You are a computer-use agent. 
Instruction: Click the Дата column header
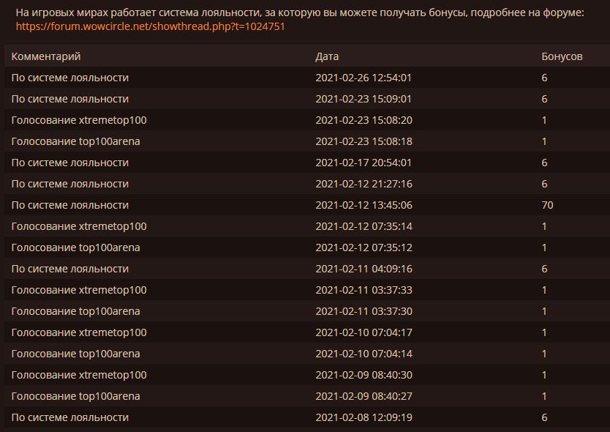[x=327, y=56]
